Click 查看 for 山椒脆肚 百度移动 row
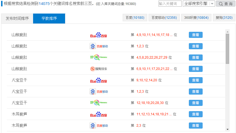The height and width of the screenshot is (133, 236). [x=196, y=46]
